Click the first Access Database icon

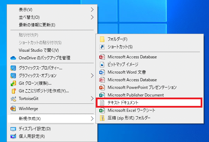coord(102,57)
